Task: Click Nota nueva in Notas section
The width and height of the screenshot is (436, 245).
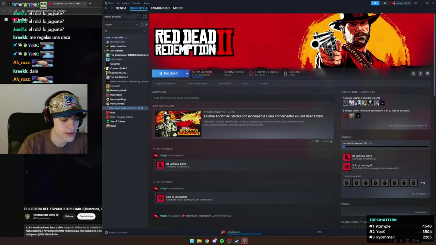Action: click(421, 212)
